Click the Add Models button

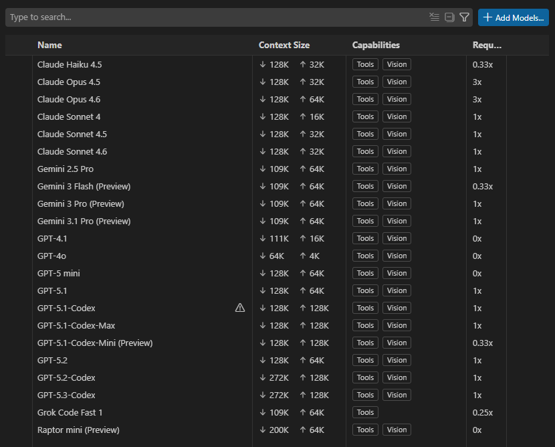tap(513, 17)
